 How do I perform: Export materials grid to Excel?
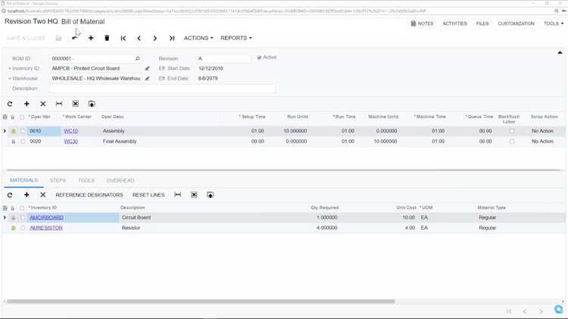211,195
